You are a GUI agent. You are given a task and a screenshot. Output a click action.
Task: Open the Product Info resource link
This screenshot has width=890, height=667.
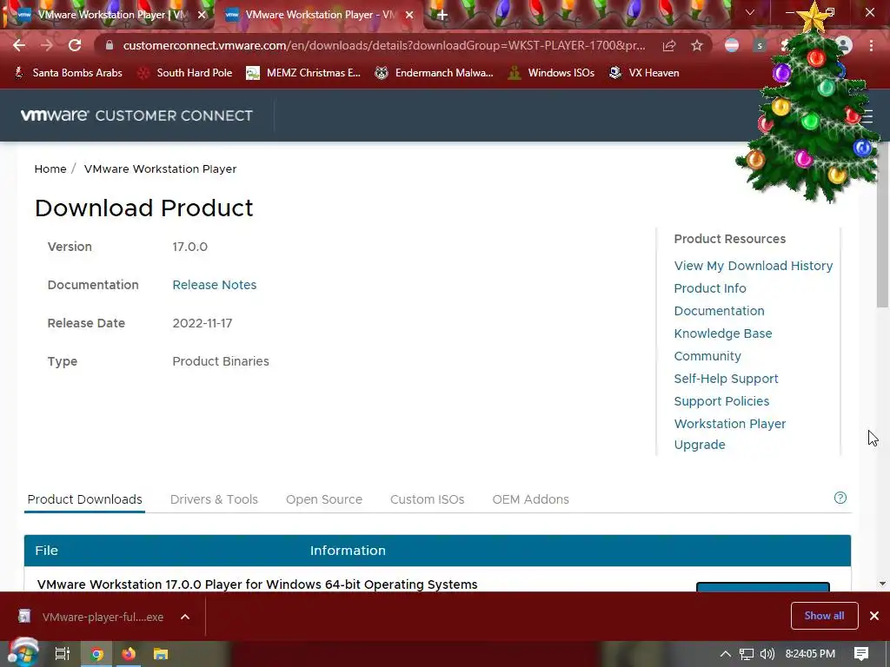pyautogui.click(x=710, y=288)
